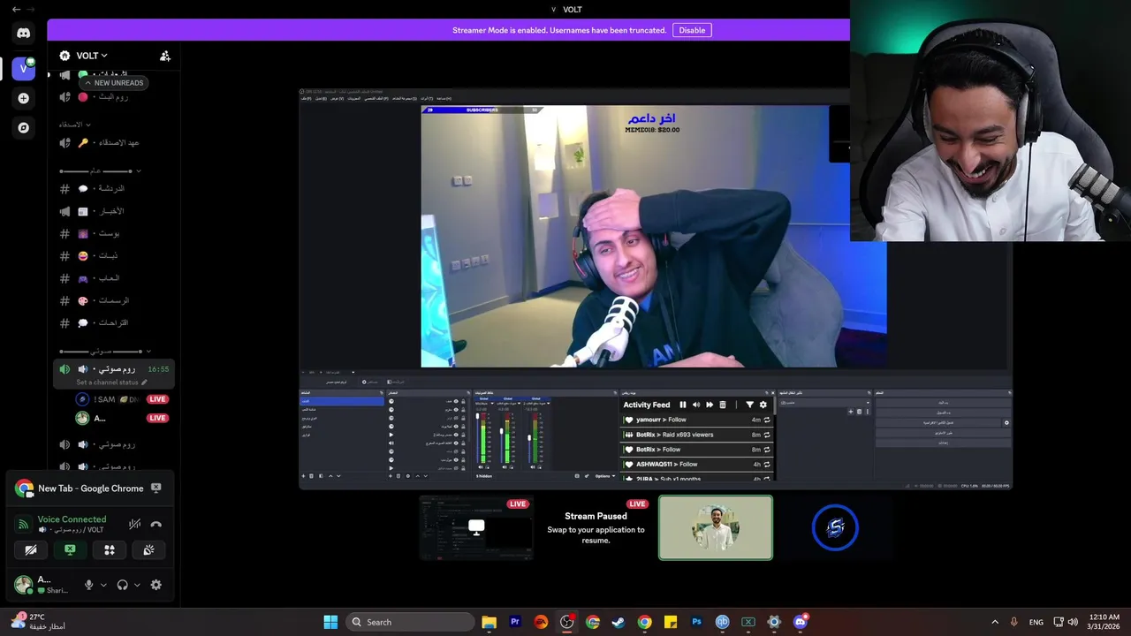
Task: Open the الرسمات channel
Action: pyautogui.click(x=113, y=300)
